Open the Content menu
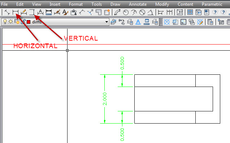The width and height of the screenshot is (230, 143). (186, 4)
